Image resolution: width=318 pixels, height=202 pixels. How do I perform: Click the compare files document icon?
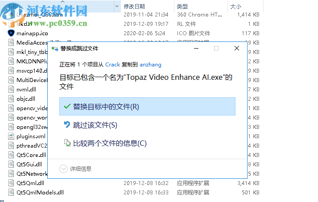pos(67,143)
